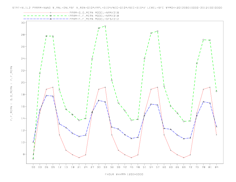Screen dimensions: 236x182
Task: Select legend label PARM=O.O_MEAN MODEL=NAM/218
Action: pyautogui.click(x=94, y=12)
